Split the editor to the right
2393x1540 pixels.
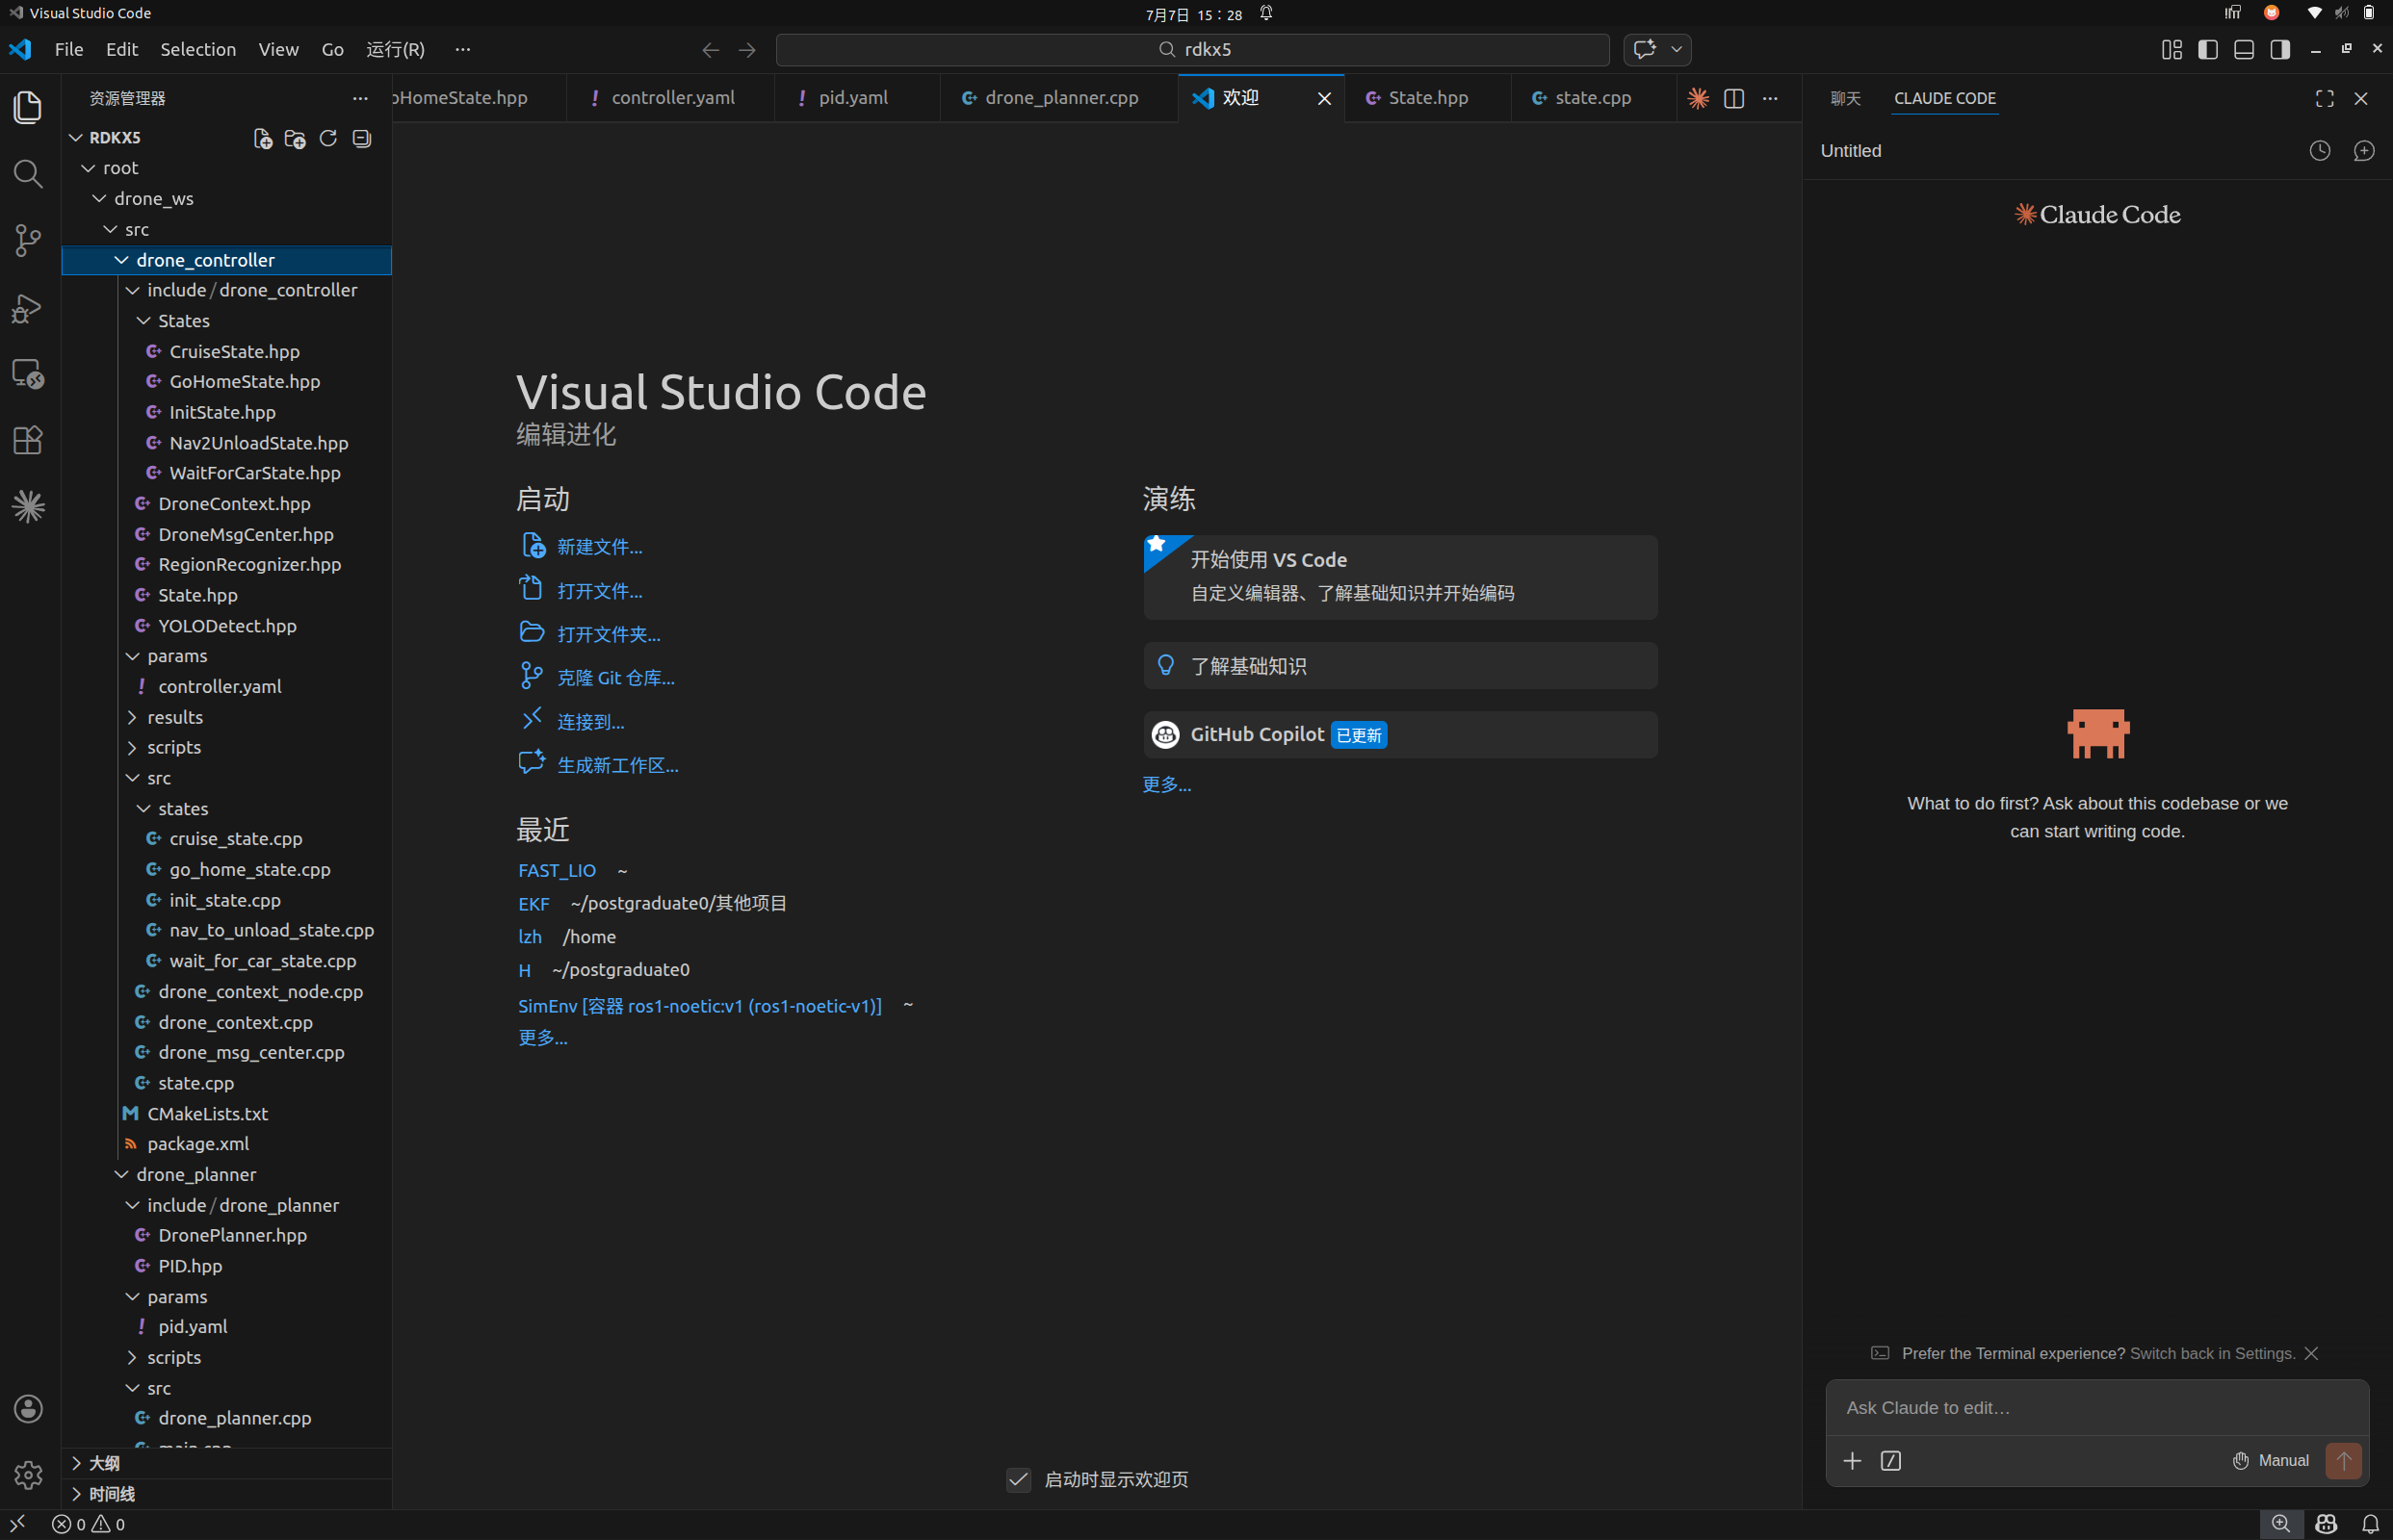(1734, 98)
